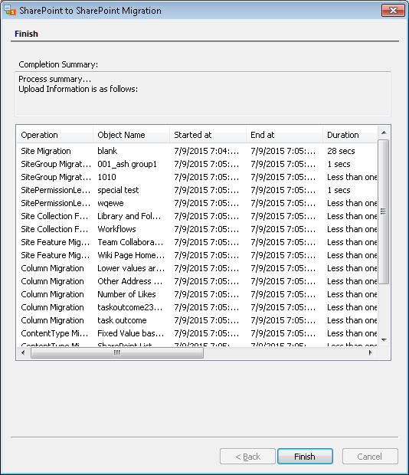
Task: Select object 'Number of Likes'
Action: point(126,294)
